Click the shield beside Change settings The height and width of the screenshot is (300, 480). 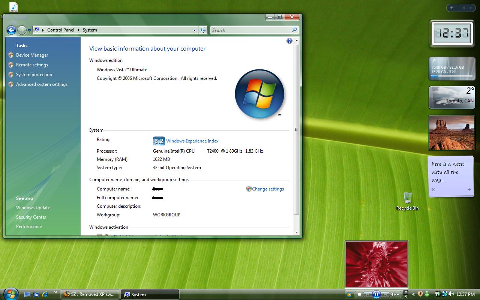[249, 189]
